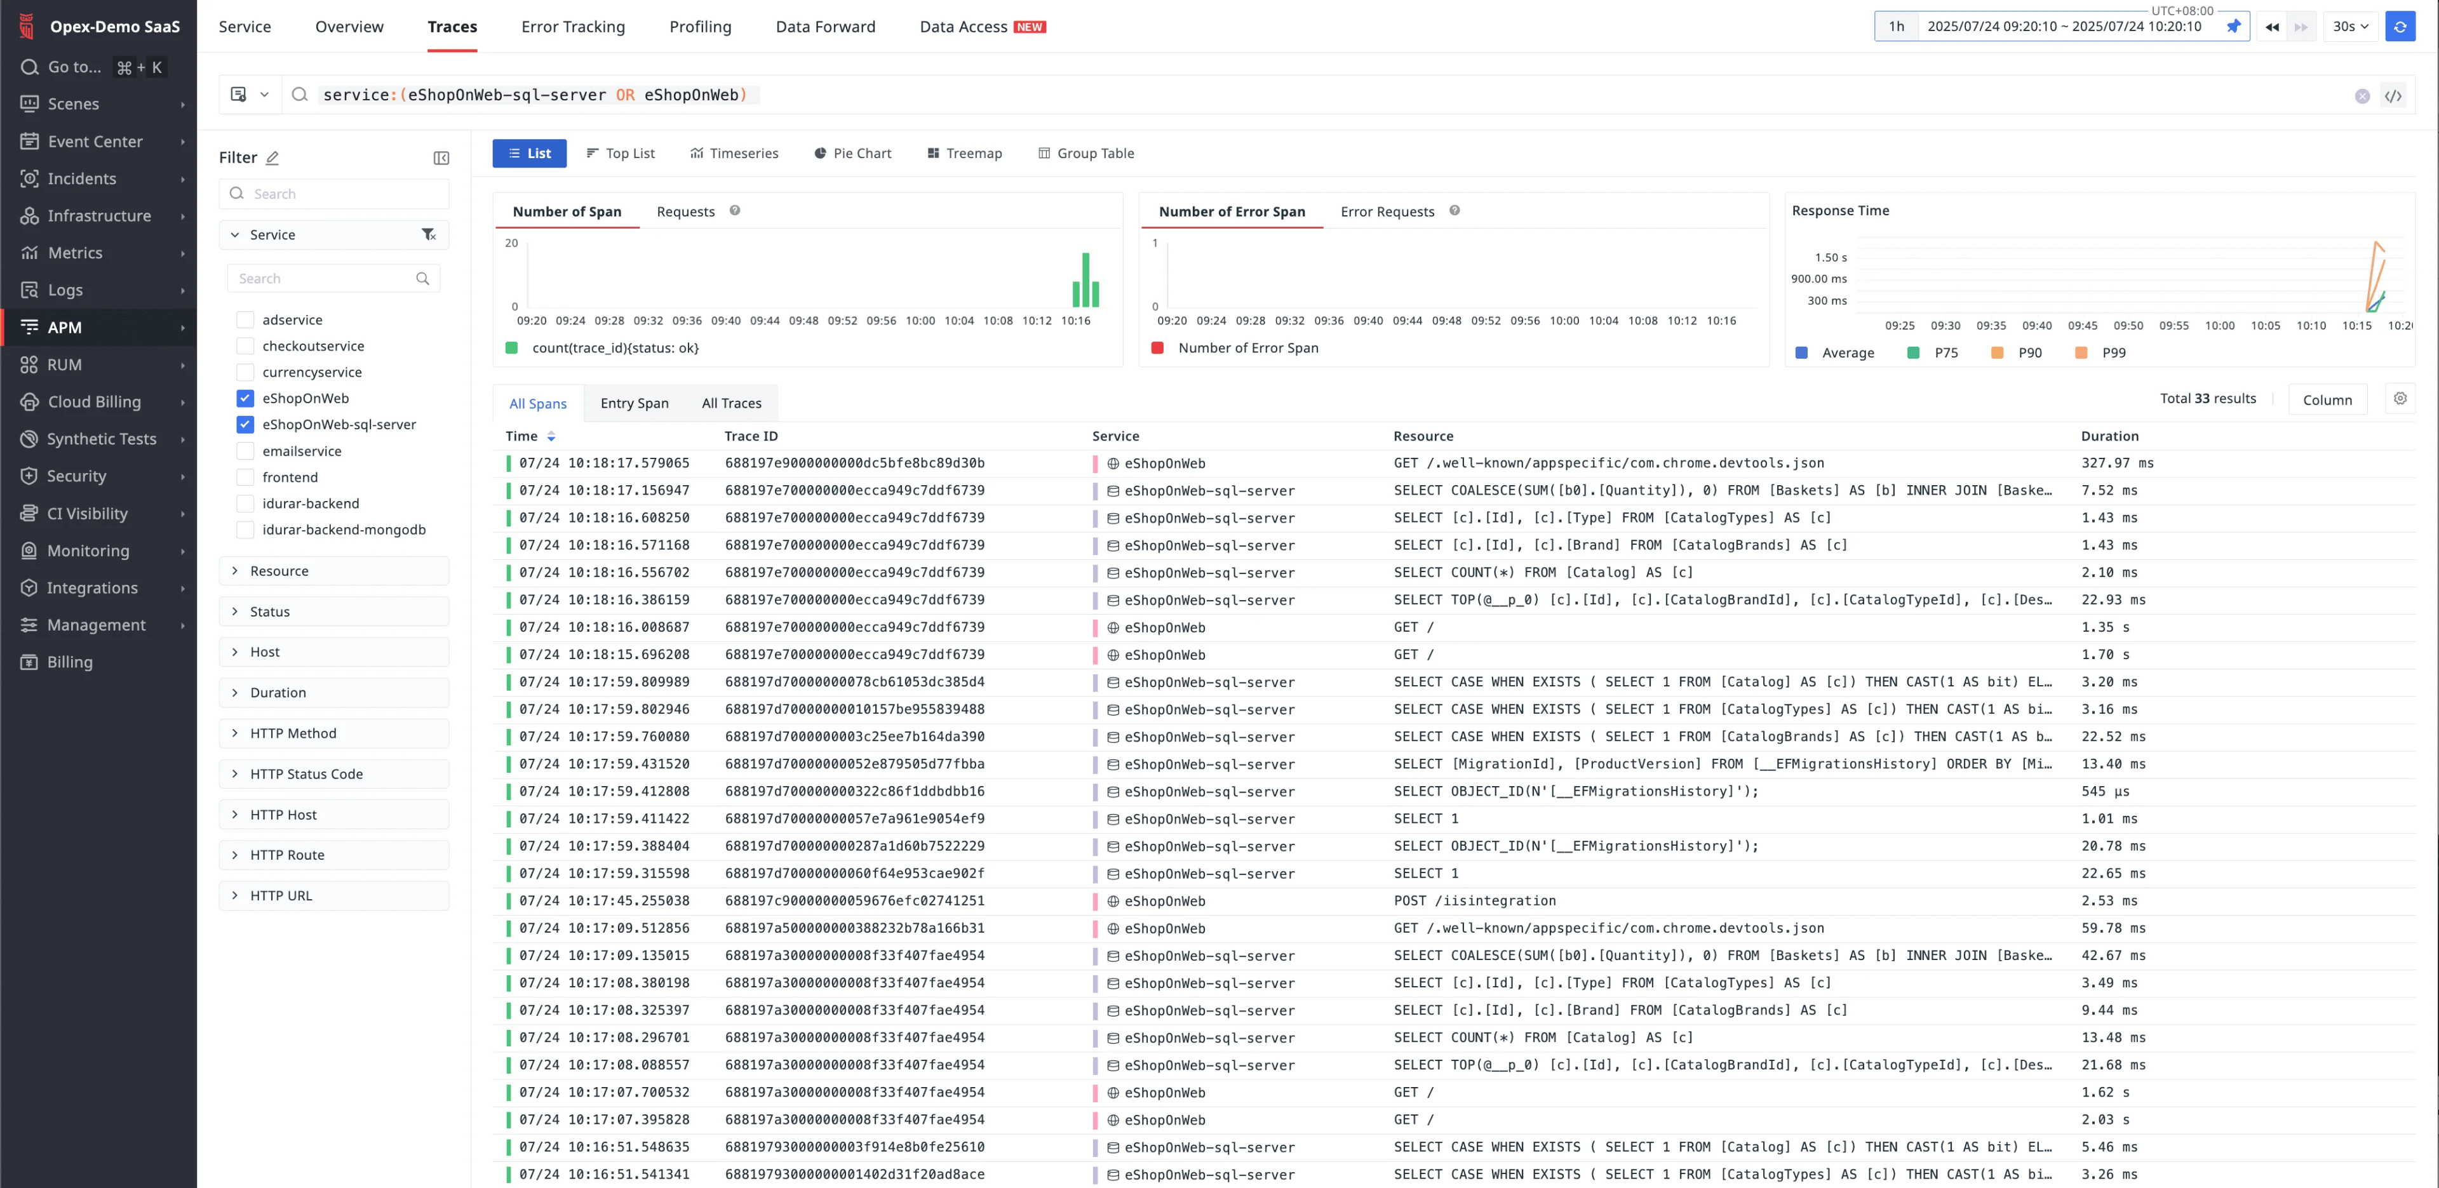Switch to the Entry Span tab
This screenshot has height=1188, width=2439.
point(635,403)
